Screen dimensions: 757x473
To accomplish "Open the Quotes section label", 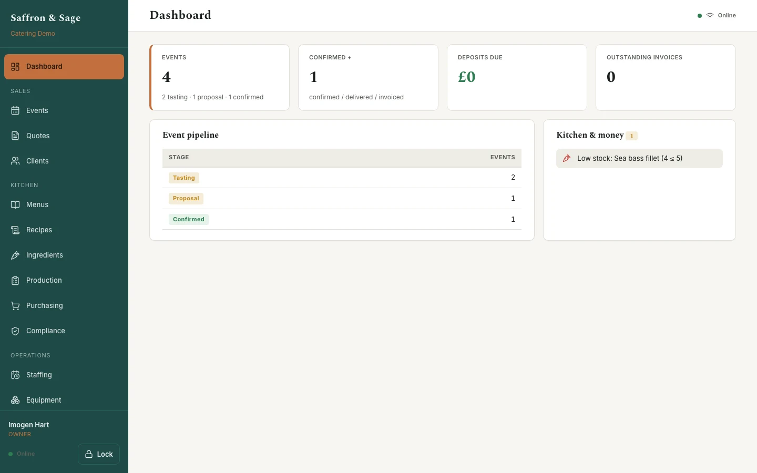I will [x=38, y=136].
